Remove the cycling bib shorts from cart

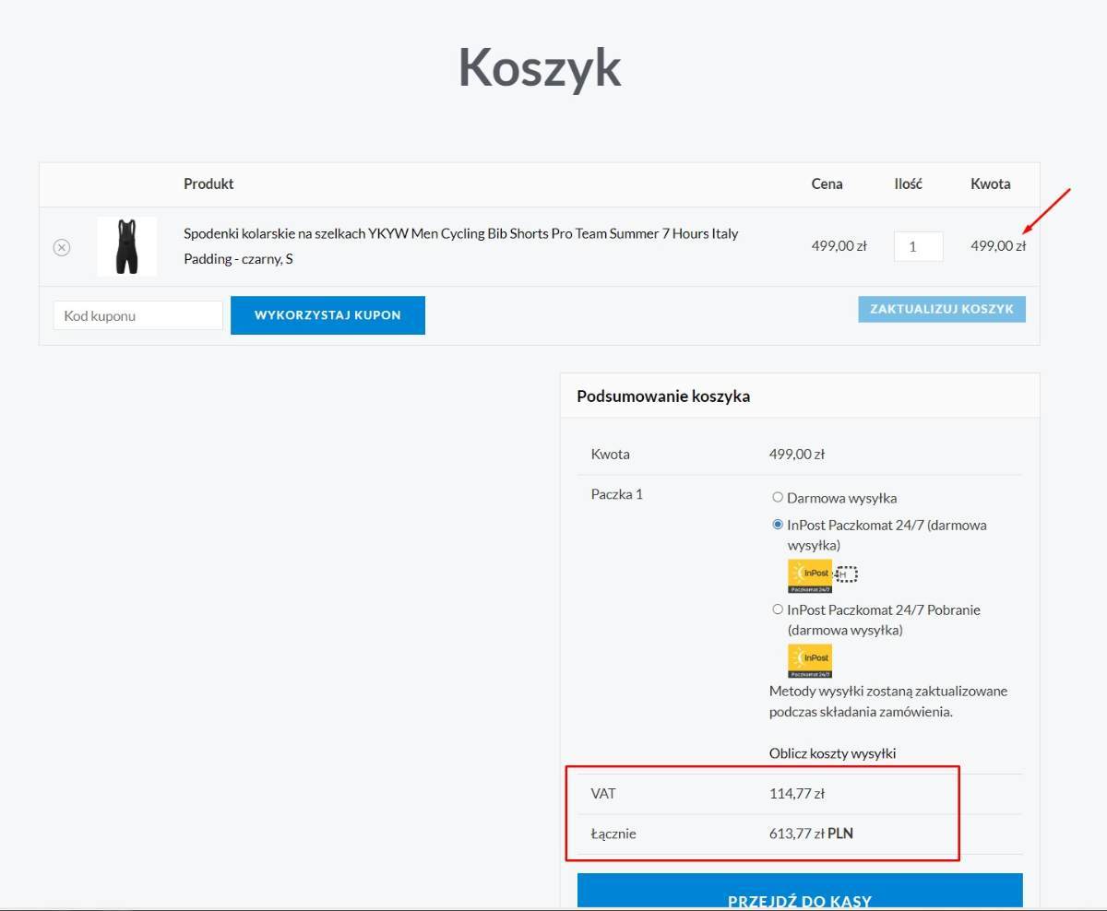(x=62, y=247)
